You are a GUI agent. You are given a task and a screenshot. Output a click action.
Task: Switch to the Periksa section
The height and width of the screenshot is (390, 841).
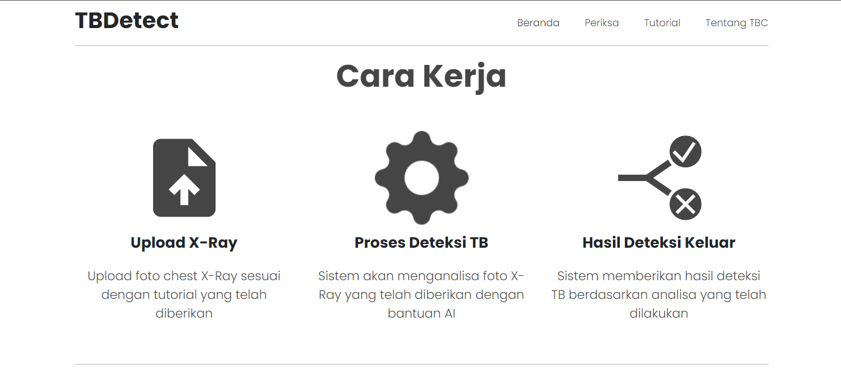[x=601, y=22]
